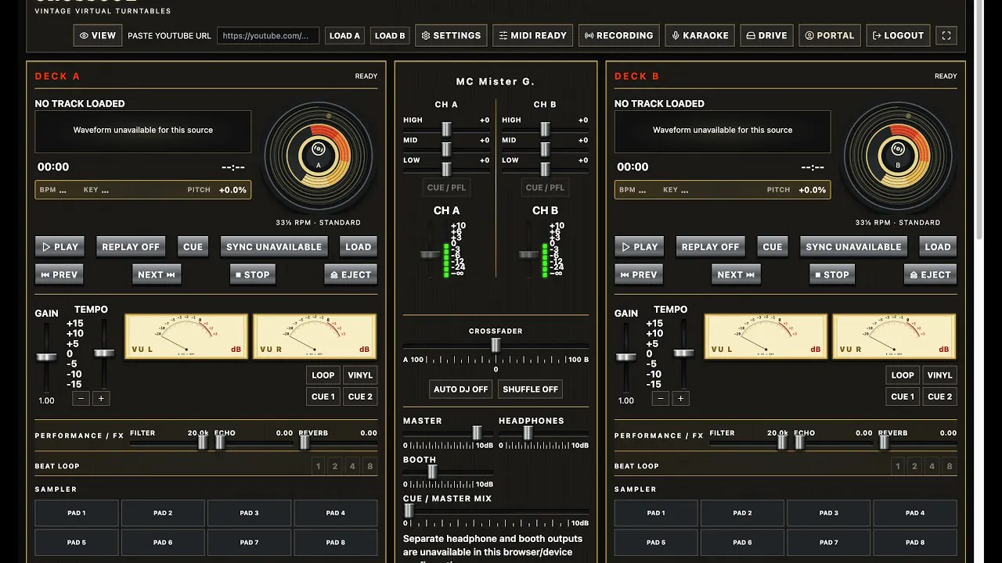Toggle the View eye button
1002x563 pixels.
point(97,35)
